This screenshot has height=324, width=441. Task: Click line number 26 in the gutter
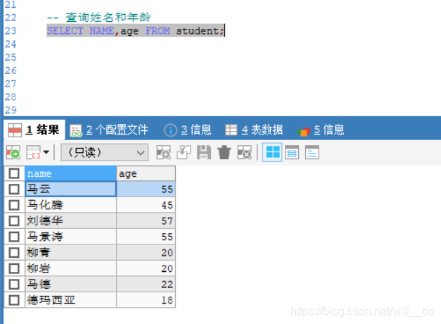tap(11, 70)
